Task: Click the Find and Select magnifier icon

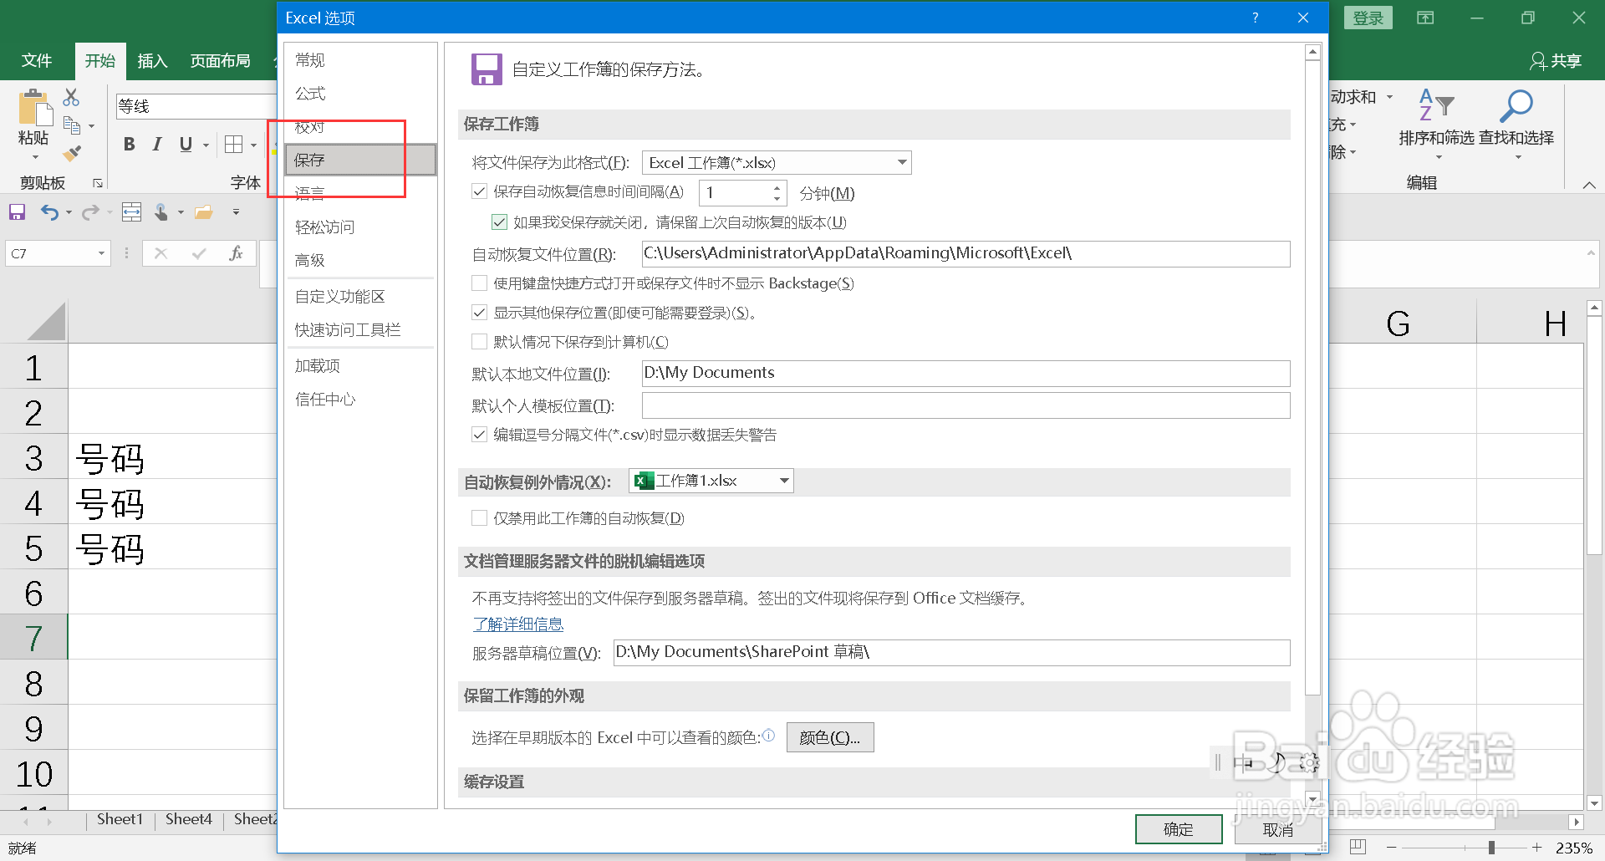Action: pos(1516,105)
